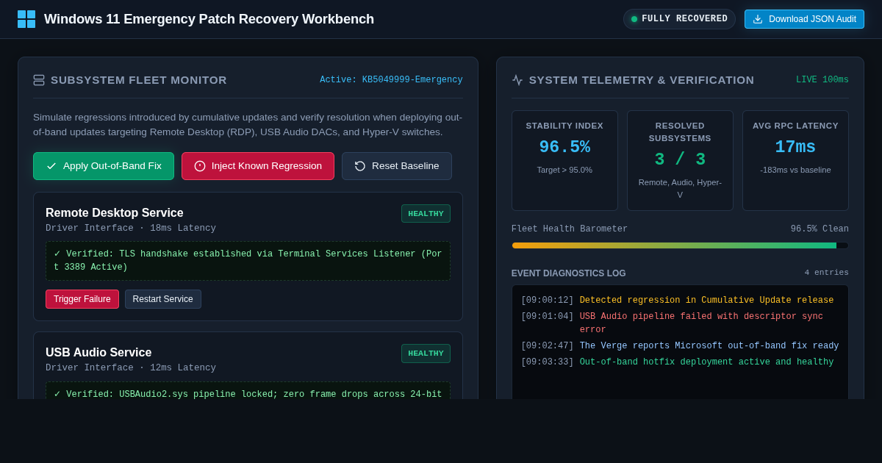Click the Driver Interface 12ms Latency line
Viewport: 882px width, 463px height.
click(x=131, y=368)
